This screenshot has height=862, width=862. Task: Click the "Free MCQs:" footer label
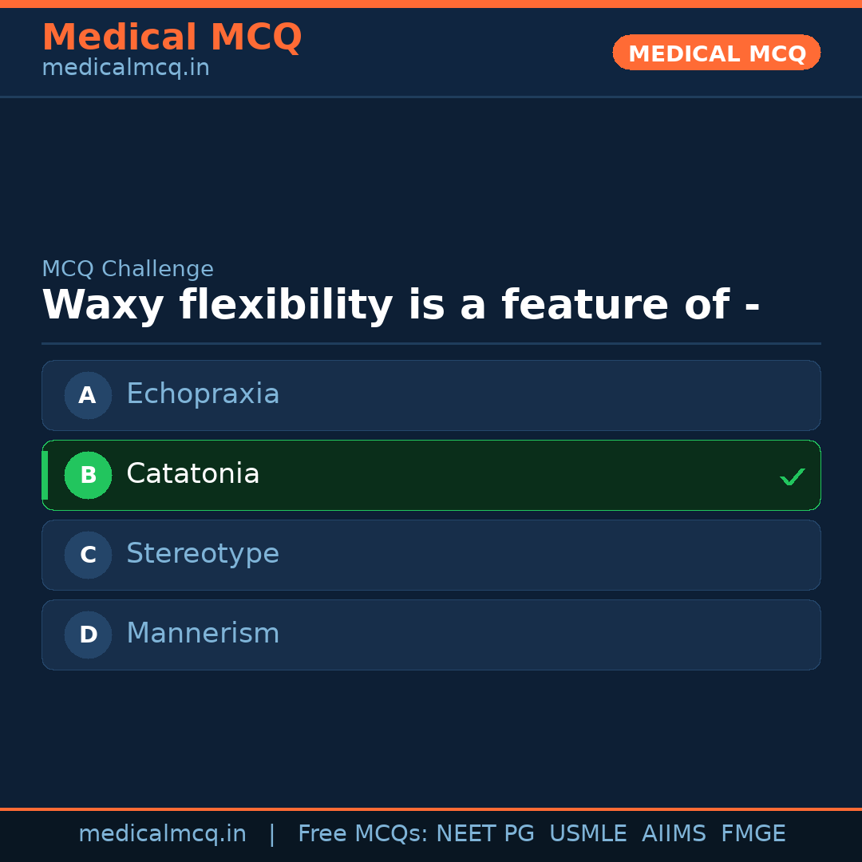(363, 834)
